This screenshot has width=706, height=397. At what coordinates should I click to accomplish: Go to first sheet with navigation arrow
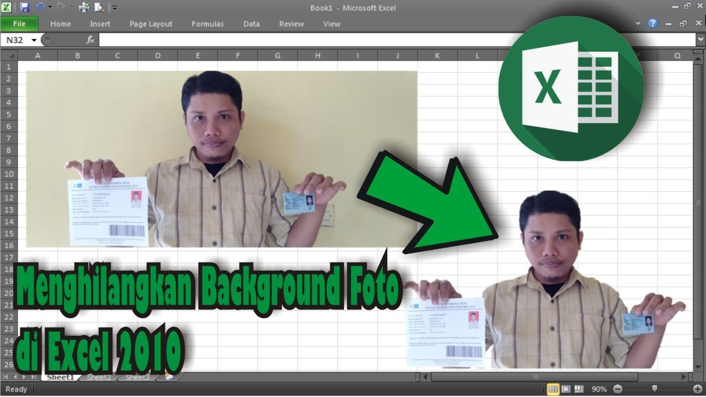pyautogui.click(x=6, y=377)
